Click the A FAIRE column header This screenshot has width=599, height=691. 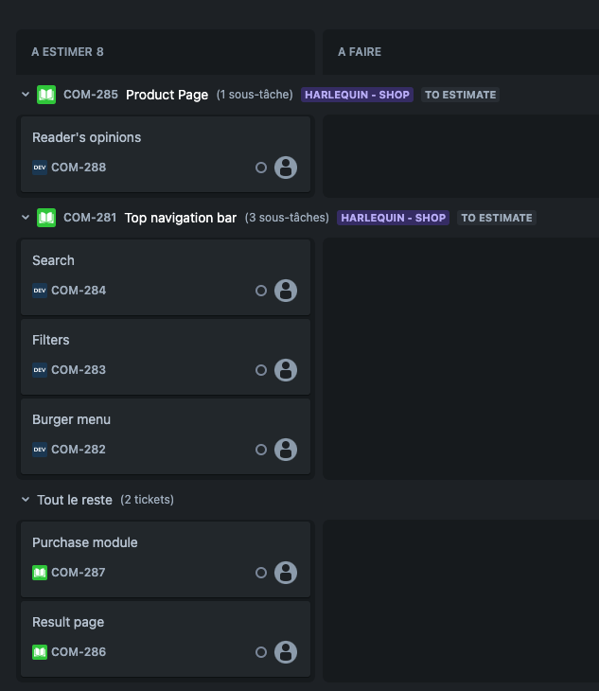coord(360,52)
